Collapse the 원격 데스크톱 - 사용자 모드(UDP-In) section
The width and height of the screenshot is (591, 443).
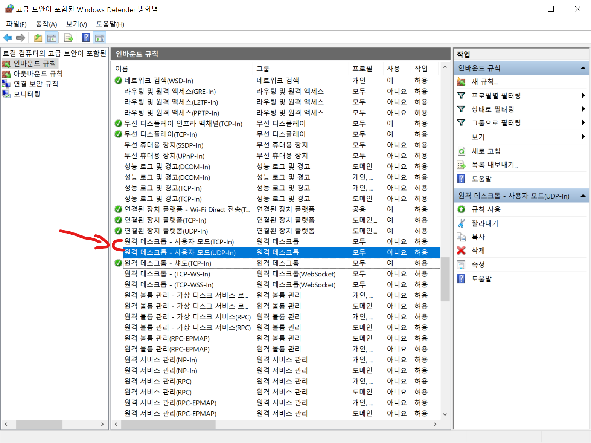pos(583,196)
